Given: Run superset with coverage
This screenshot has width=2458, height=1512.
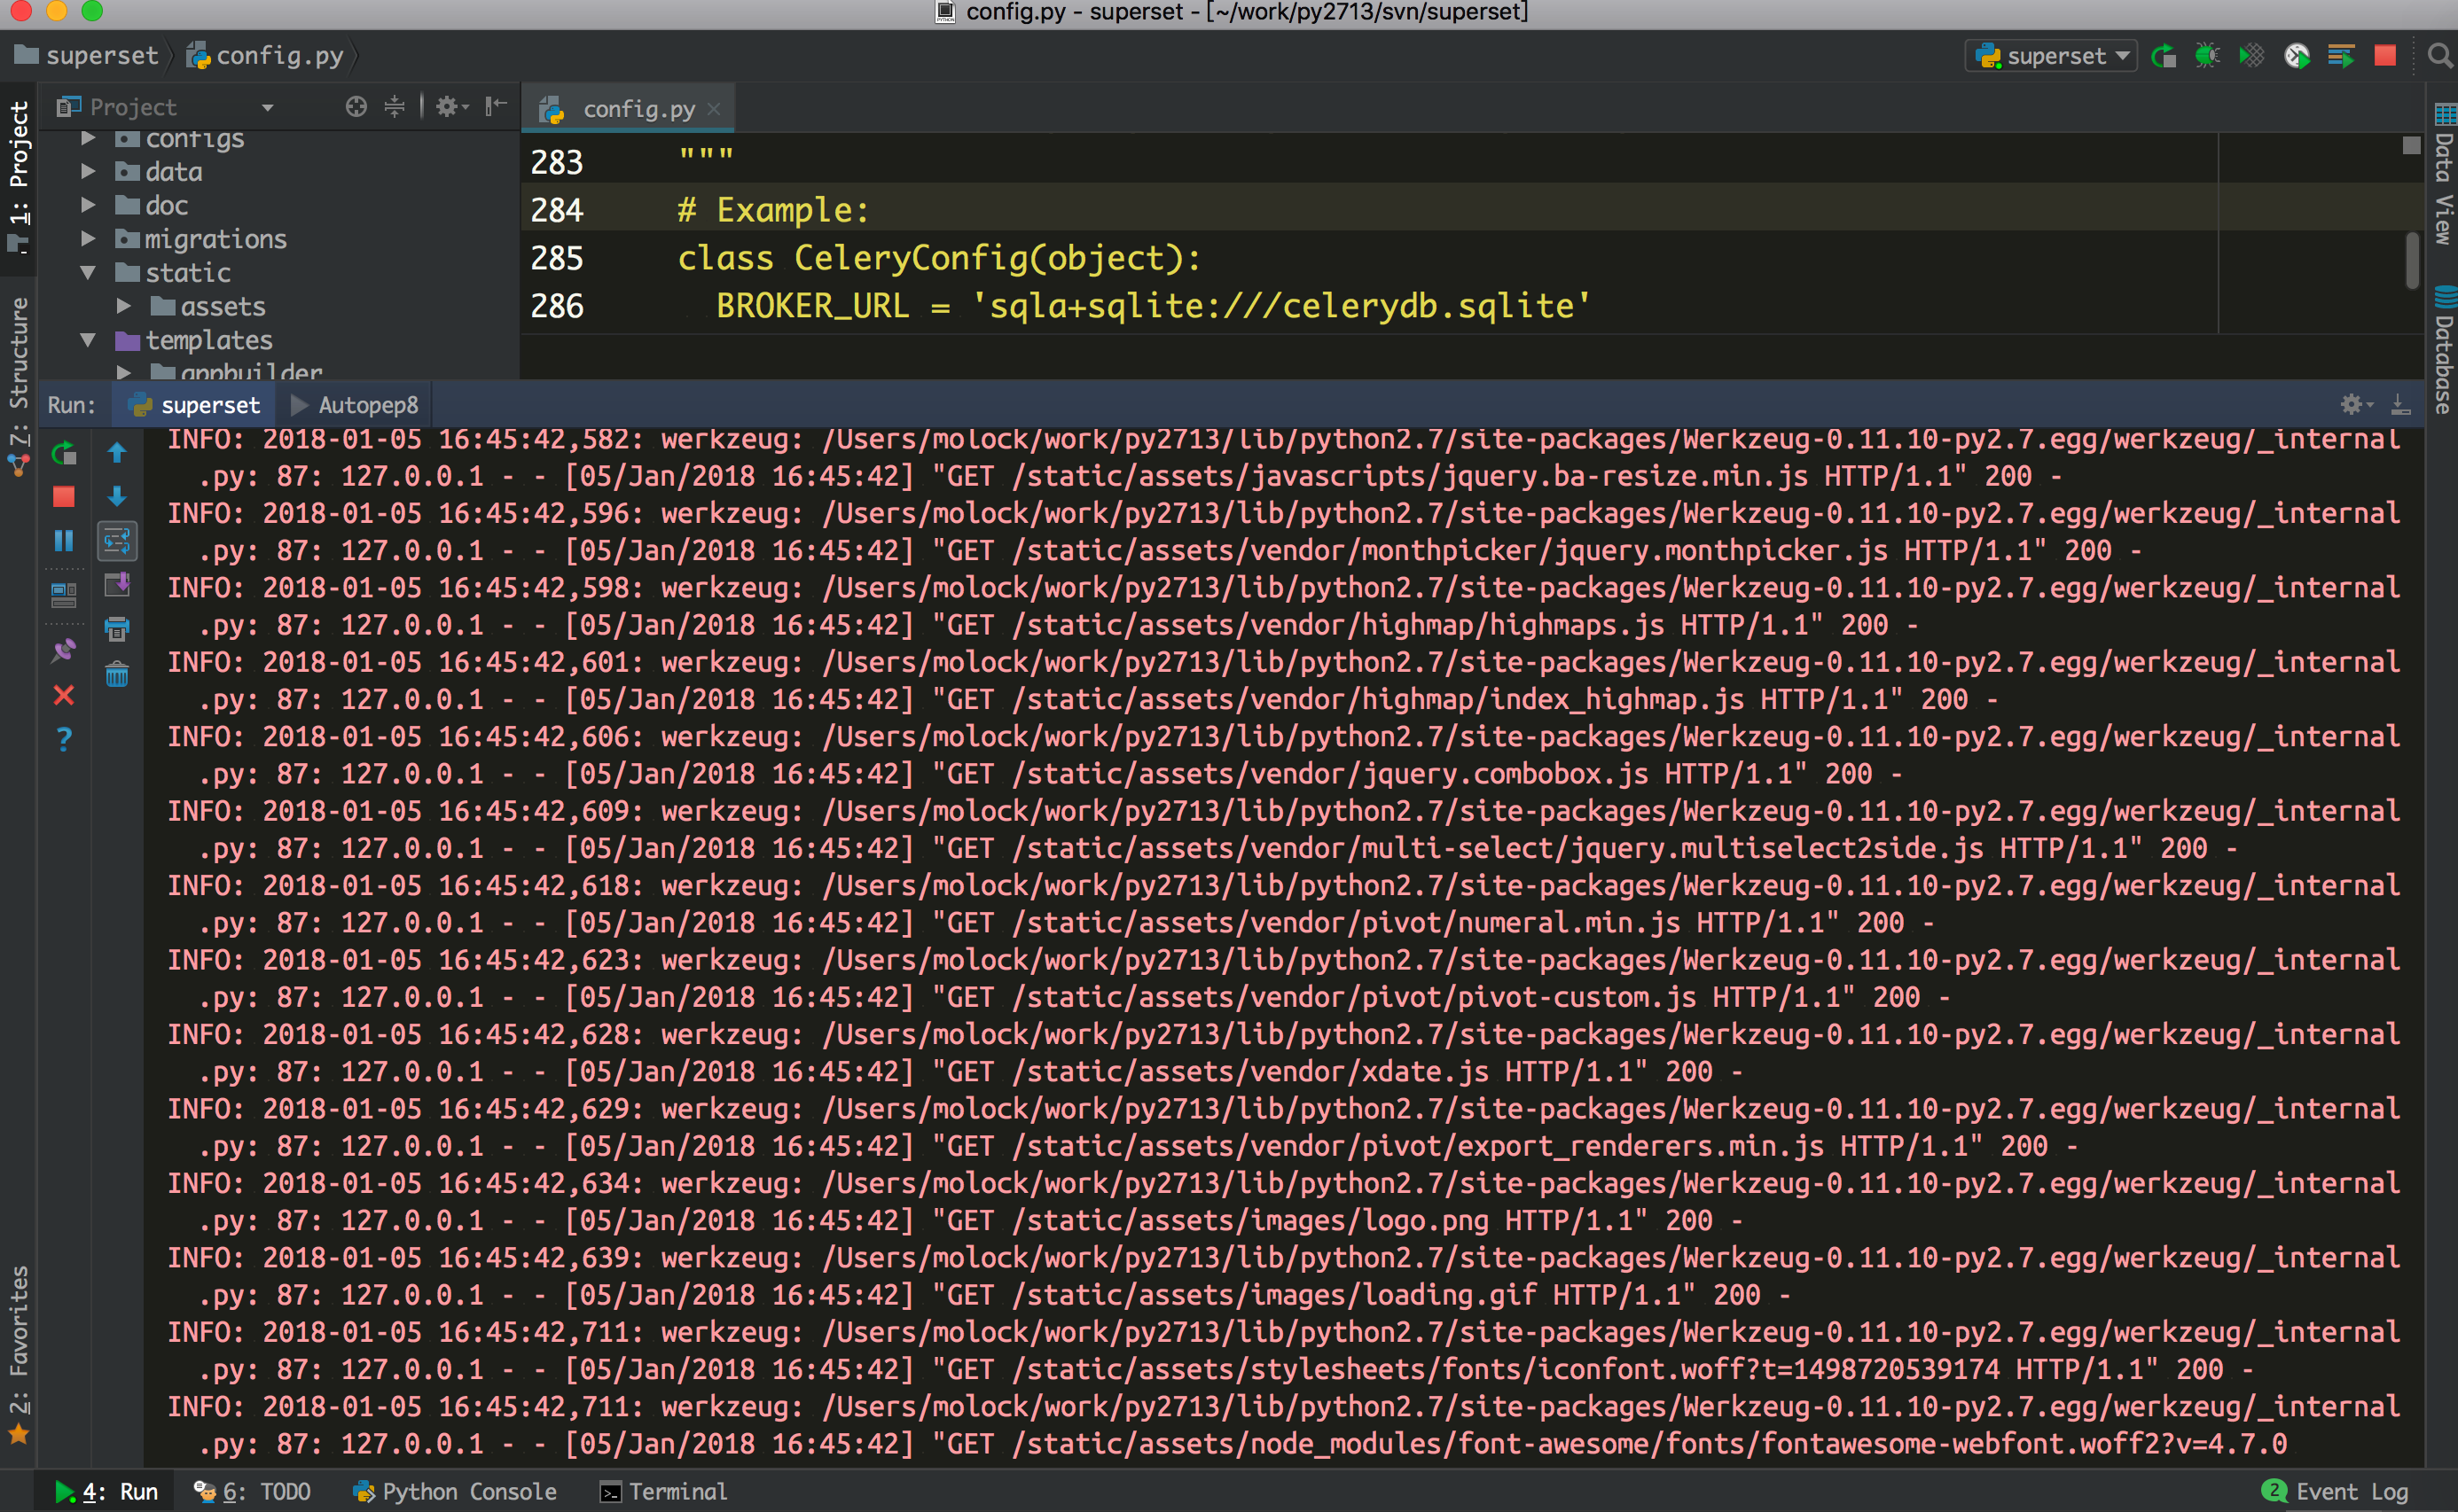Looking at the screenshot, I should pyautogui.click(x=2251, y=56).
